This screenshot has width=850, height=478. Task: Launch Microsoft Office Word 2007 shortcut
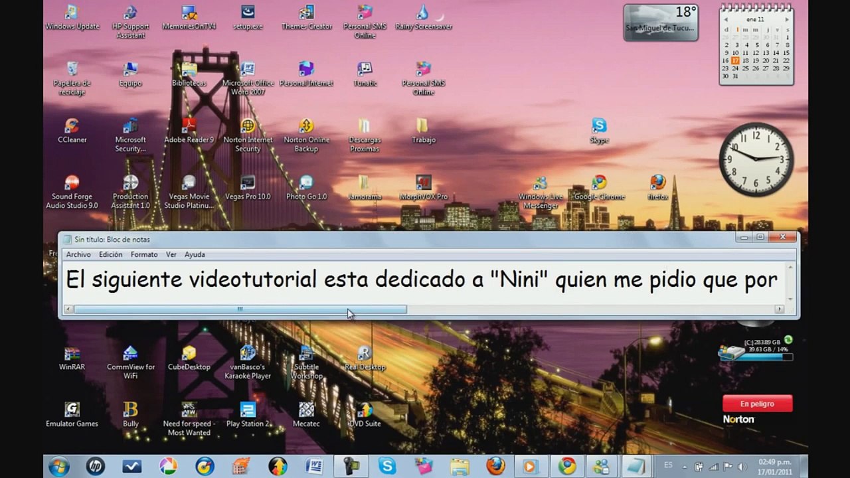(248, 78)
